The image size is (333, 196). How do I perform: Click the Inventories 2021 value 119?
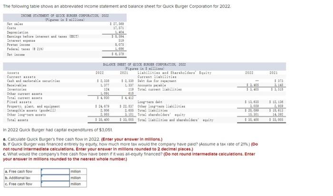(x=131, y=89)
